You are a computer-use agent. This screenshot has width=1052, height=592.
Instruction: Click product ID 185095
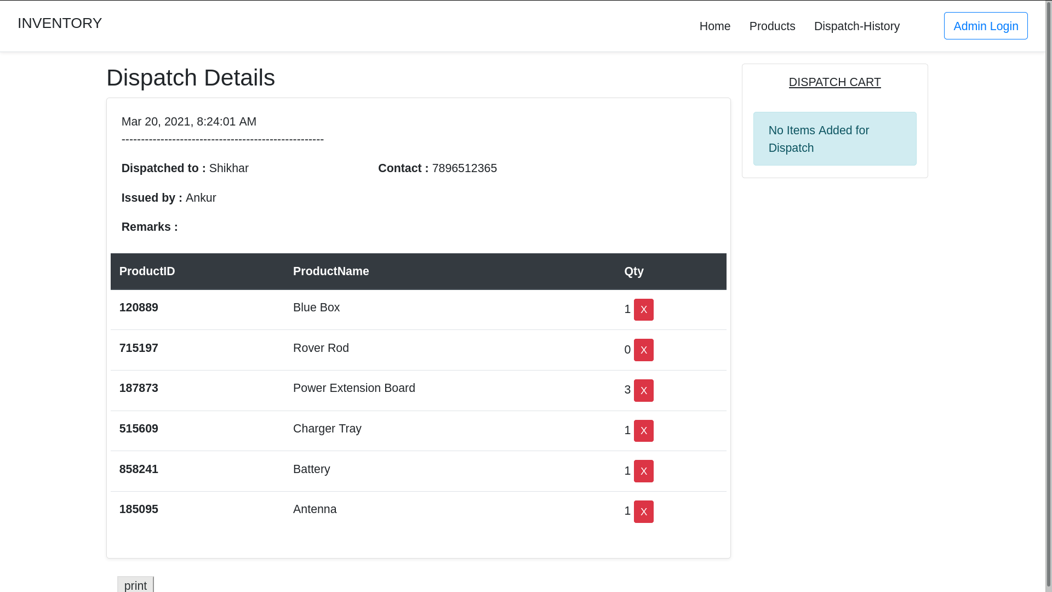point(139,509)
